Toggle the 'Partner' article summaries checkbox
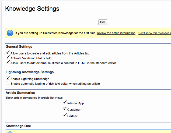171x133 pixels. (x=65, y=116)
